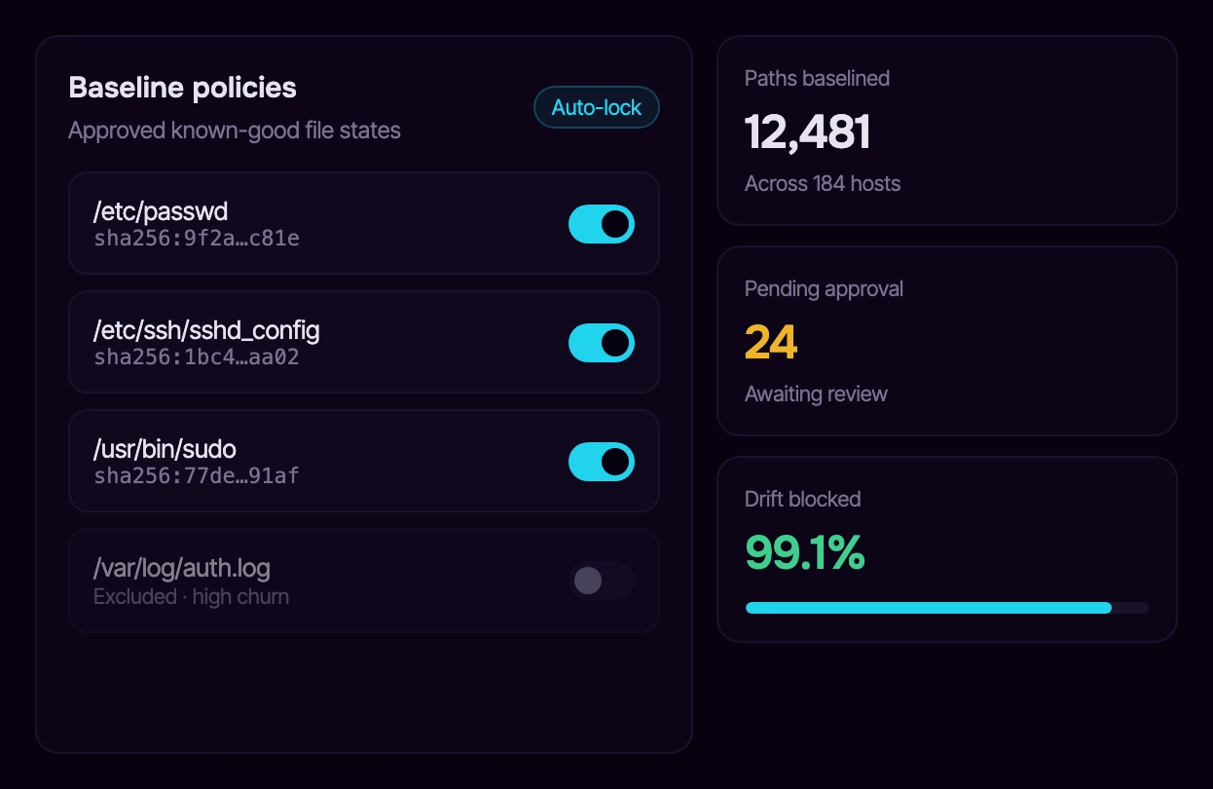
Task: Open the Paths baselined stat card
Action: click(947, 131)
